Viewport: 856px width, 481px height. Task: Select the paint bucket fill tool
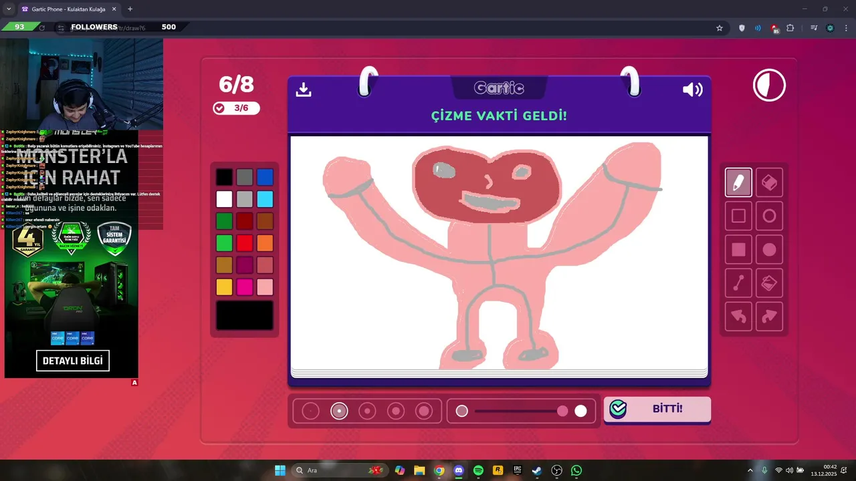point(769,283)
